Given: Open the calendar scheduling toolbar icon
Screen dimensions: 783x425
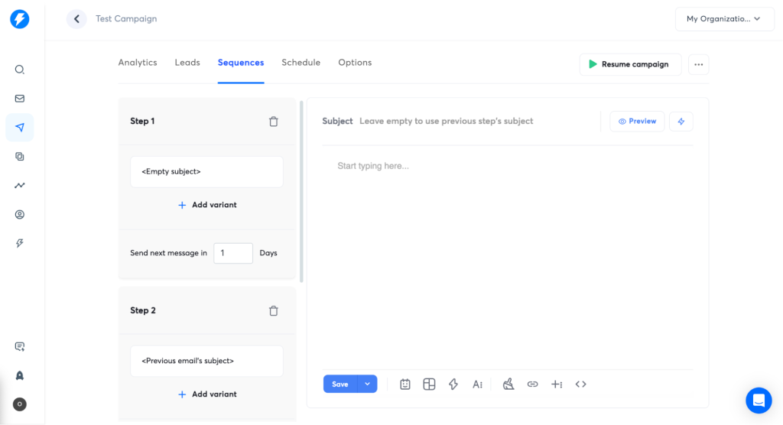Looking at the screenshot, I should (405, 384).
